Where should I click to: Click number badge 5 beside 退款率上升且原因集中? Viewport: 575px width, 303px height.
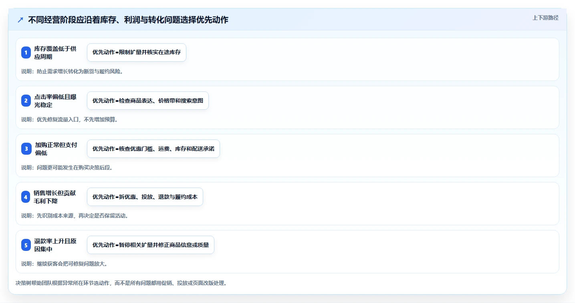pos(26,245)
